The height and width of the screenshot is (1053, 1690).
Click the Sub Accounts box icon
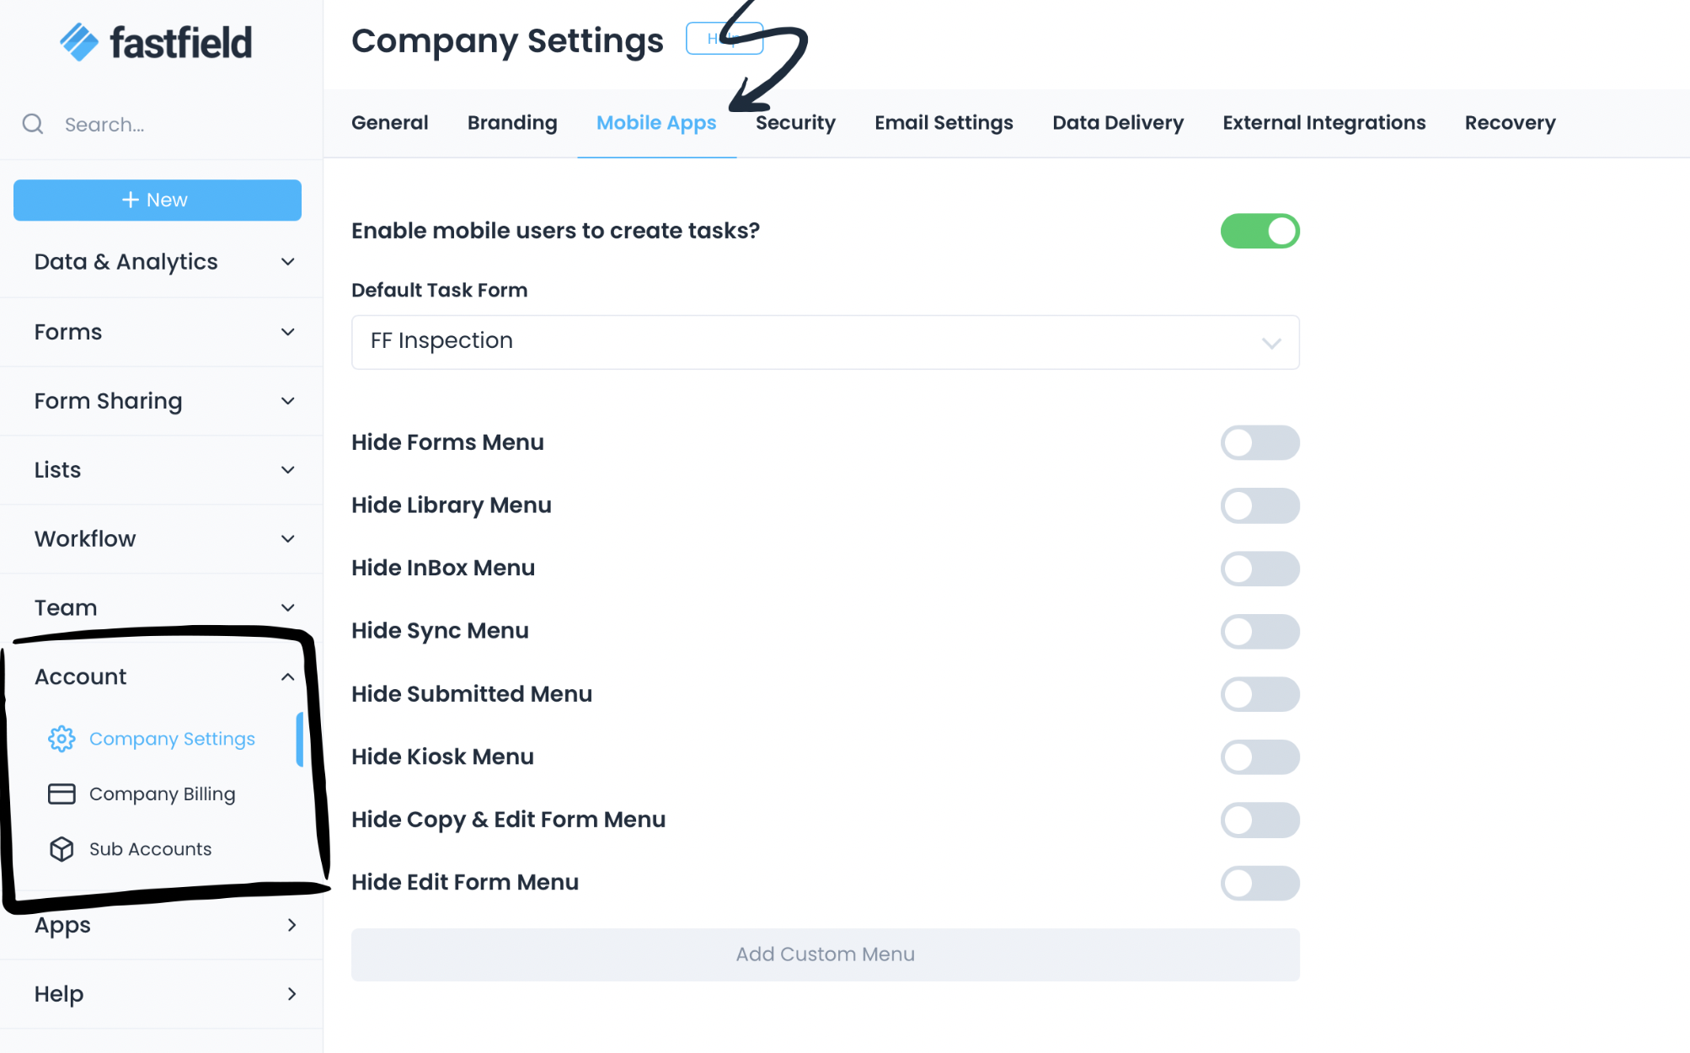61,849
